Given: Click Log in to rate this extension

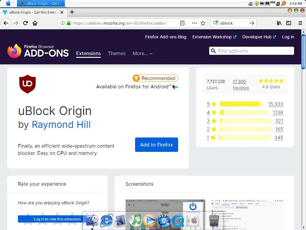Looking at the screenshot, I should pos(57,219).
